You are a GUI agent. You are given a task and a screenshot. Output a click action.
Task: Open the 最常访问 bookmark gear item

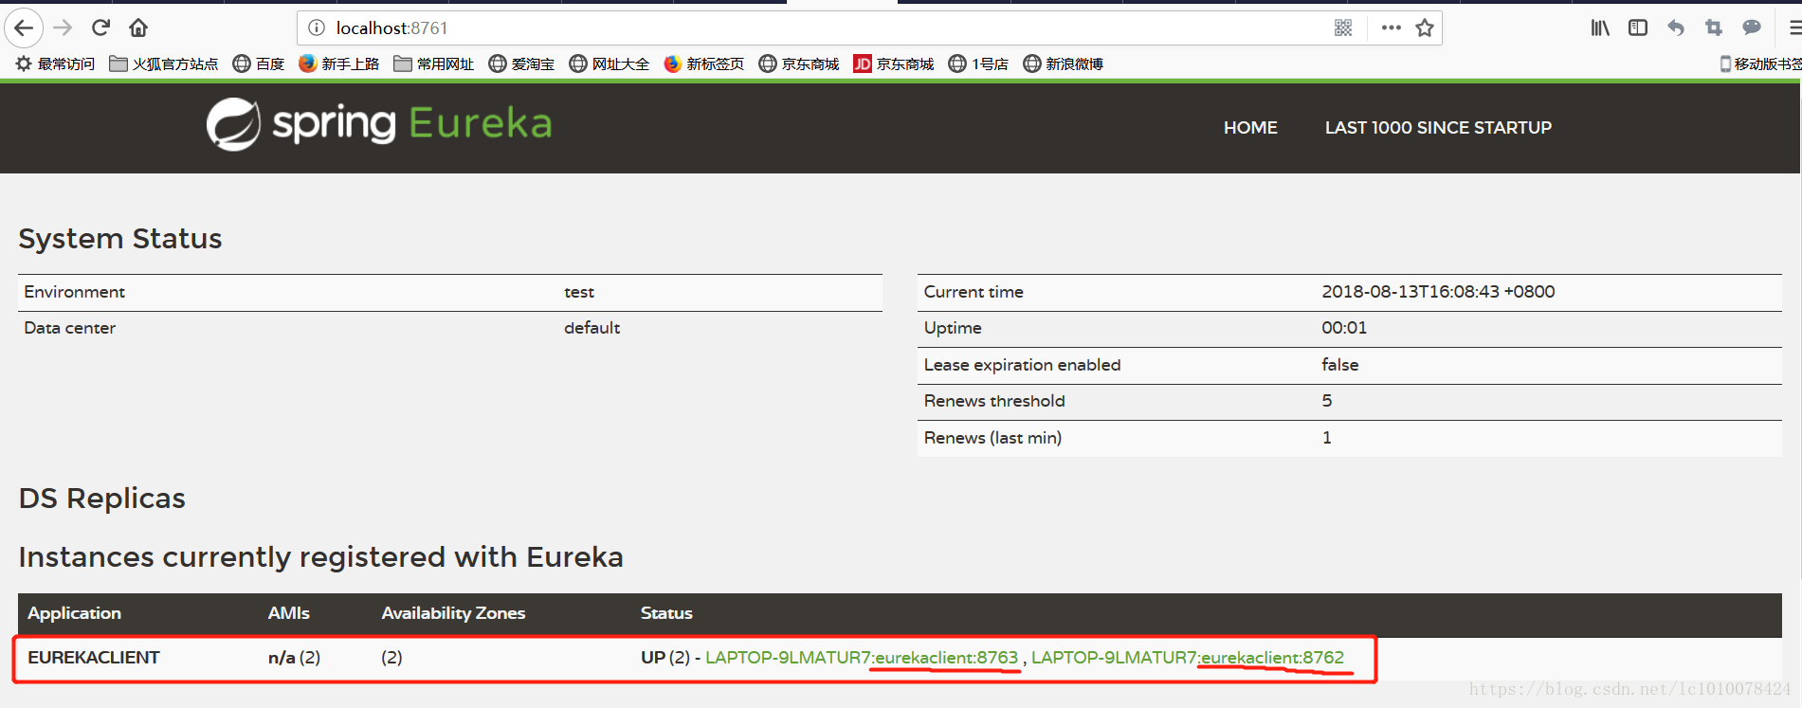coord(55,64)
